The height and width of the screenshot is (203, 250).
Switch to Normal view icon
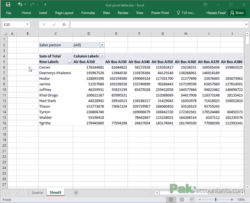tap(171, 200)
